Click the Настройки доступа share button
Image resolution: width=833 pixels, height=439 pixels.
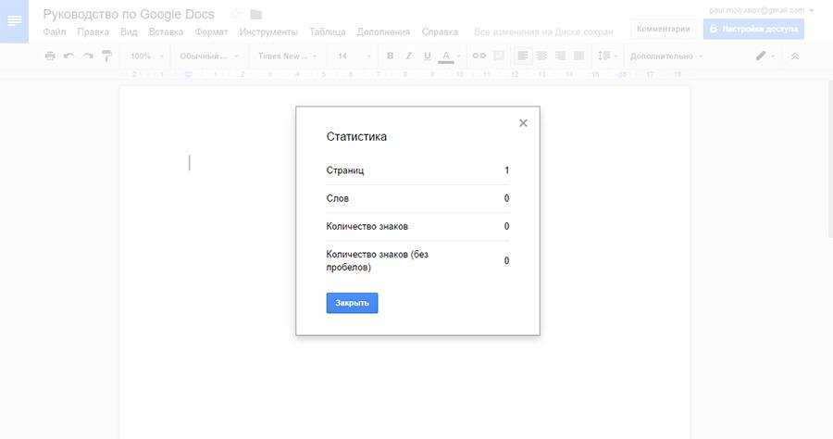753,29
